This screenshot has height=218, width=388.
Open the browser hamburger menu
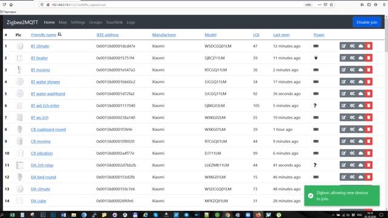[384, 5]
